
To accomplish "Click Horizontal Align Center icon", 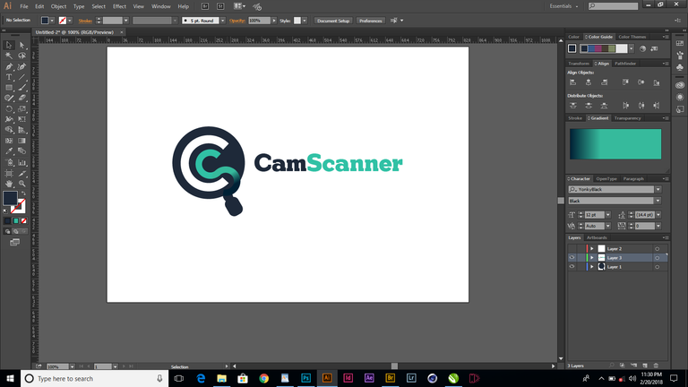I will point(589,82).
